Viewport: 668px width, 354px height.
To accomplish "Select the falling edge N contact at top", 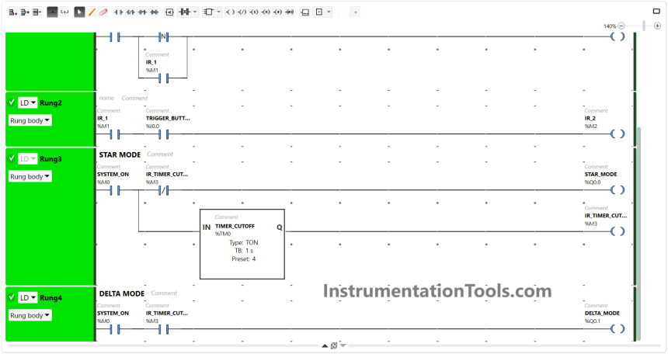I will pos(164,37).
